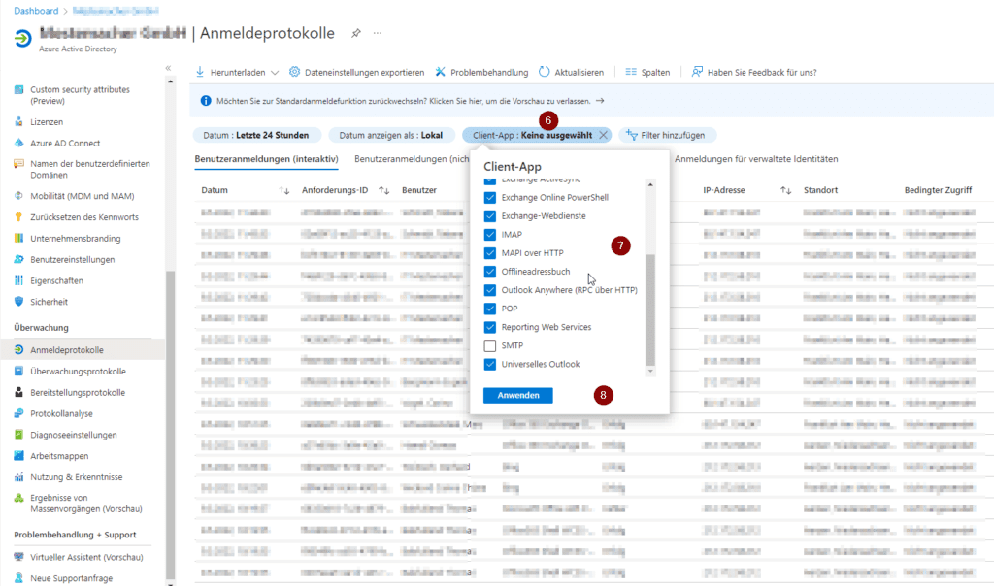The height and width of the screenshot is (586, 994).
Task: Pin the Anmeldeprotokolle page
Action: click(x=356, y=33)
